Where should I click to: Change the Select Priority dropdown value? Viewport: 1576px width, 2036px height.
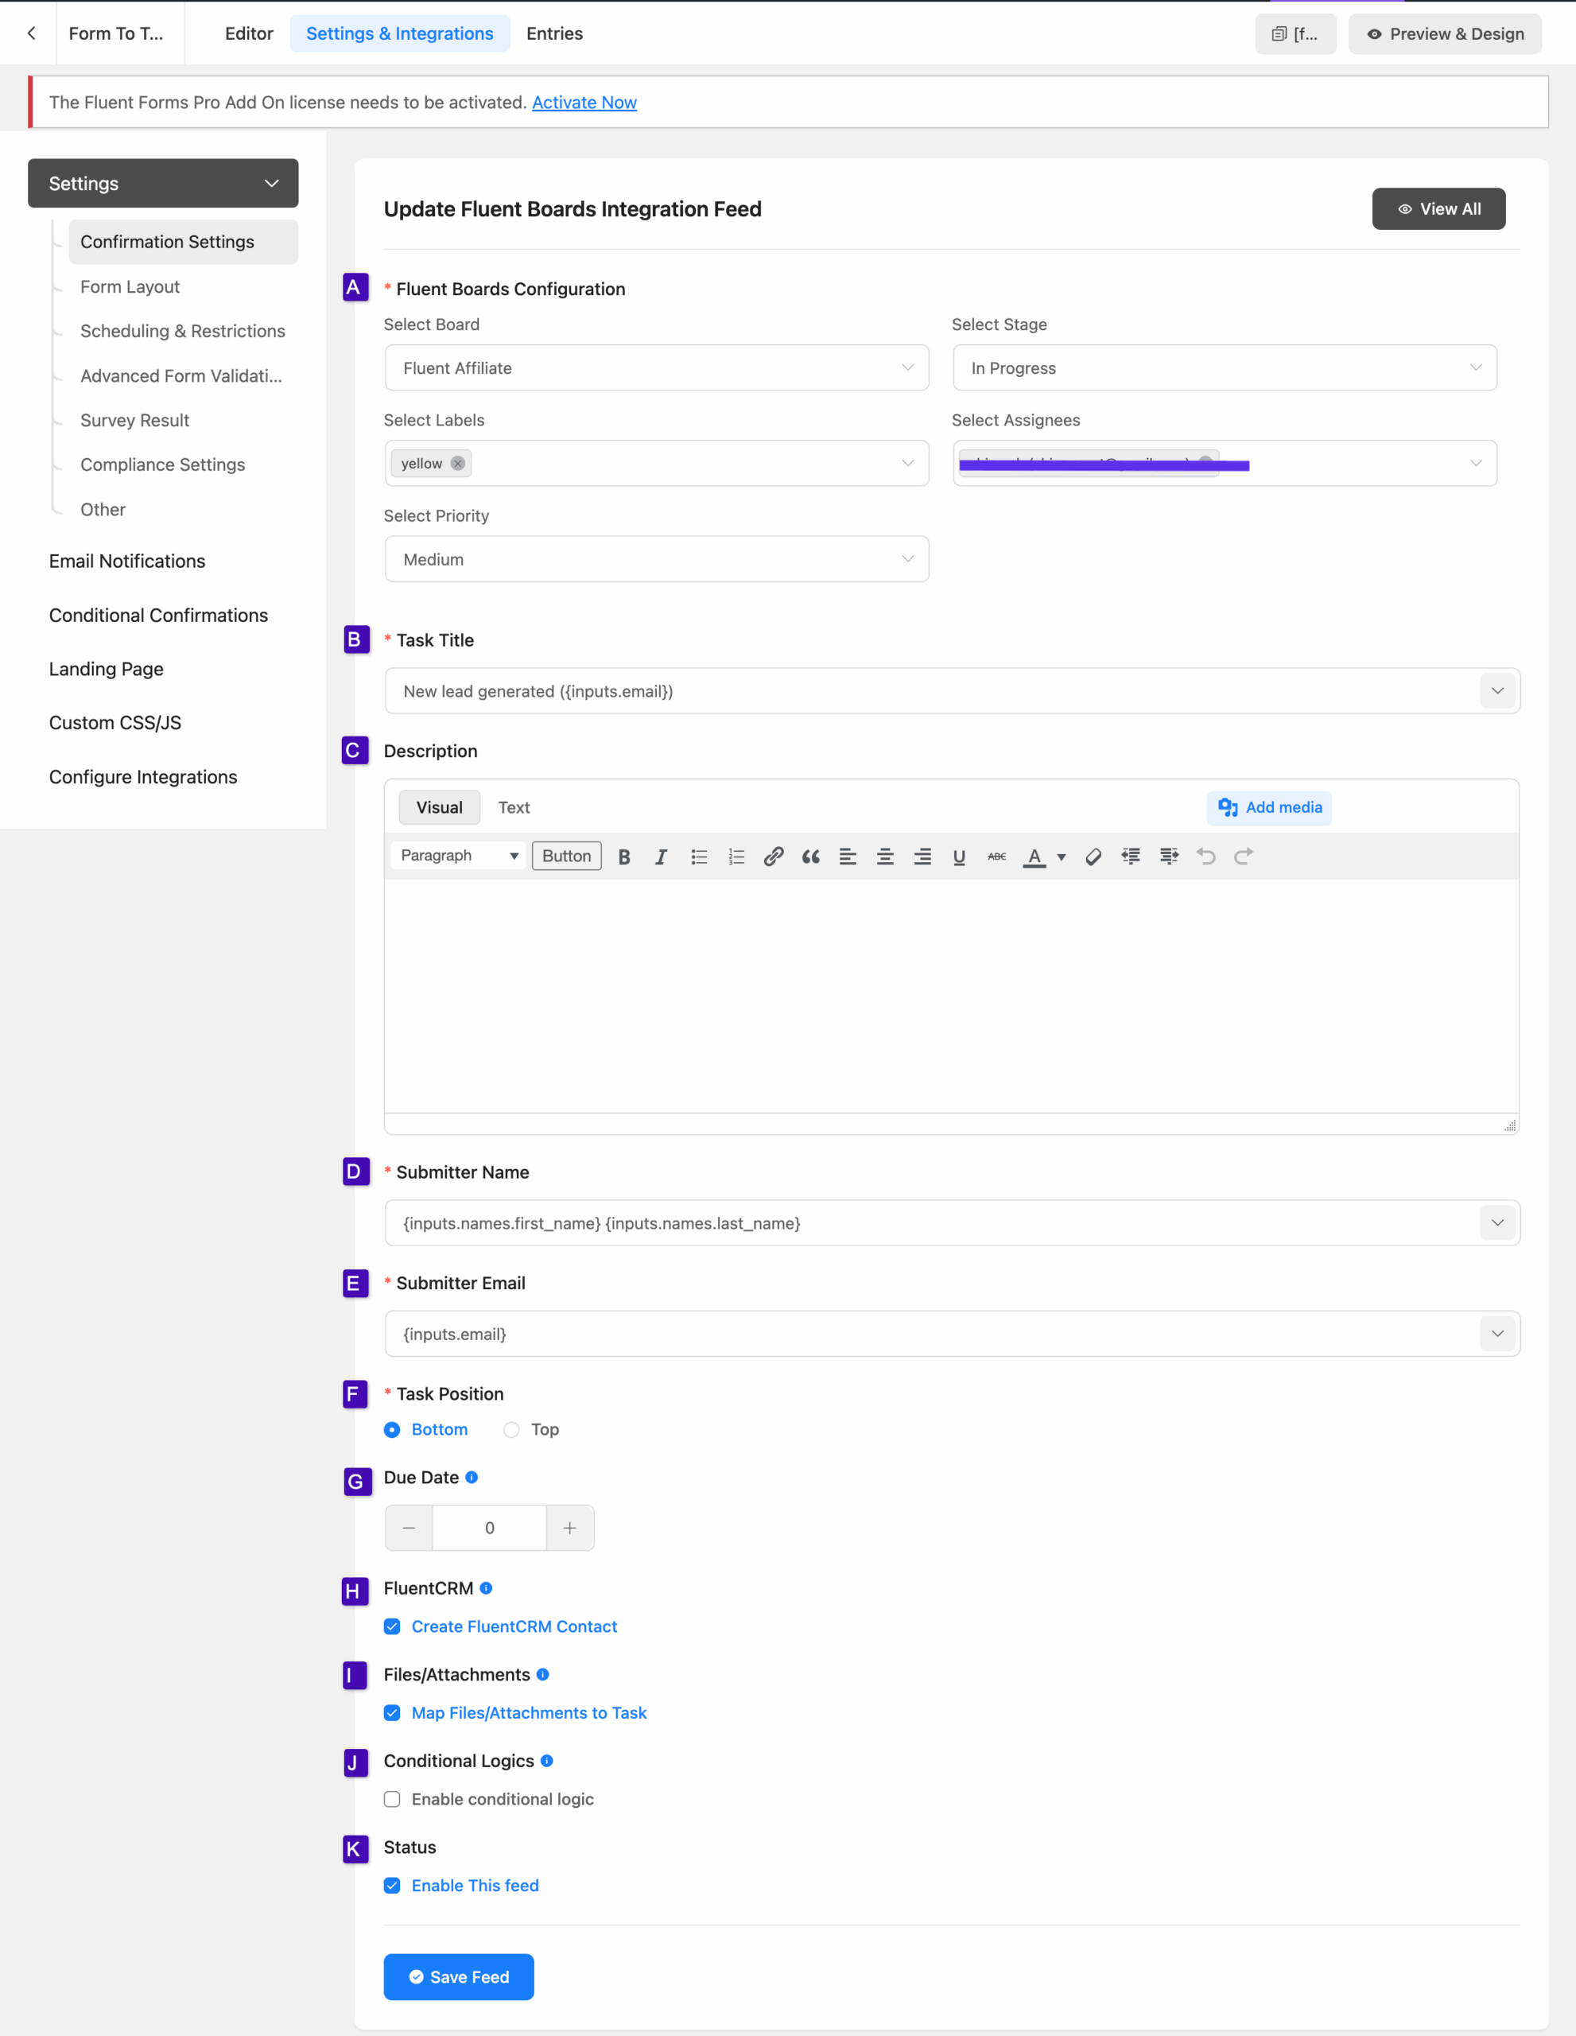[x=656, y=558]
